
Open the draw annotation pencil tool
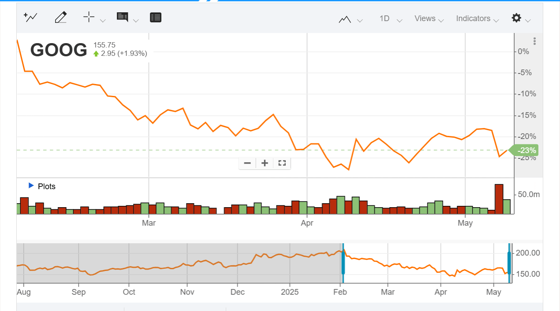click(60, 18)
